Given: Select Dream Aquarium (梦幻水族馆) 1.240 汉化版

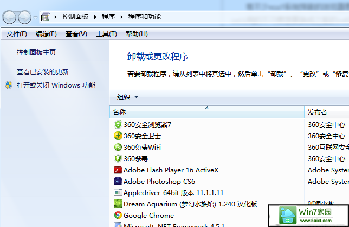Looking at the screenshot, I should [190, 204].
